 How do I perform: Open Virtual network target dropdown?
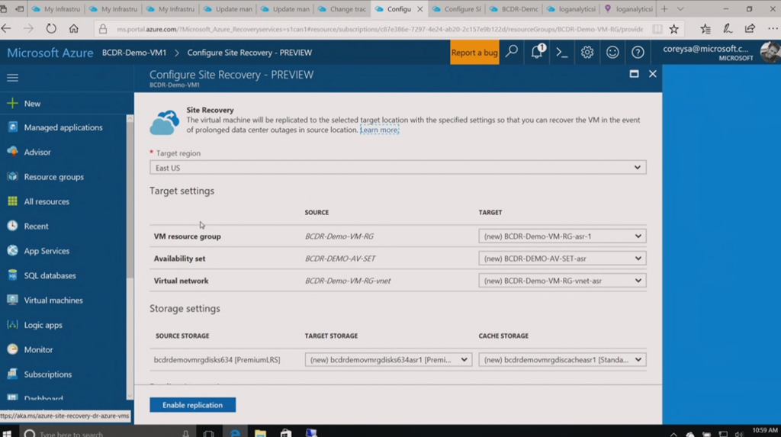click(x=562, y=281)
